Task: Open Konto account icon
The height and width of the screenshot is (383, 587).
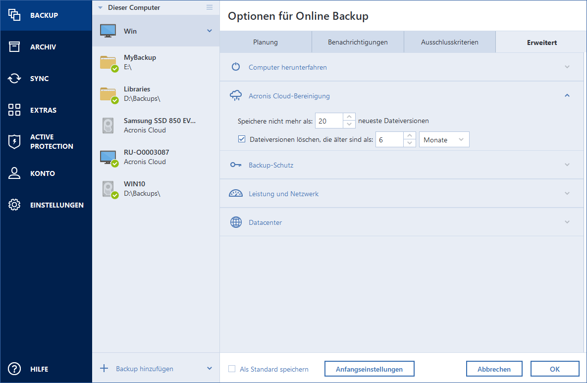Action: tap(14, 173)
